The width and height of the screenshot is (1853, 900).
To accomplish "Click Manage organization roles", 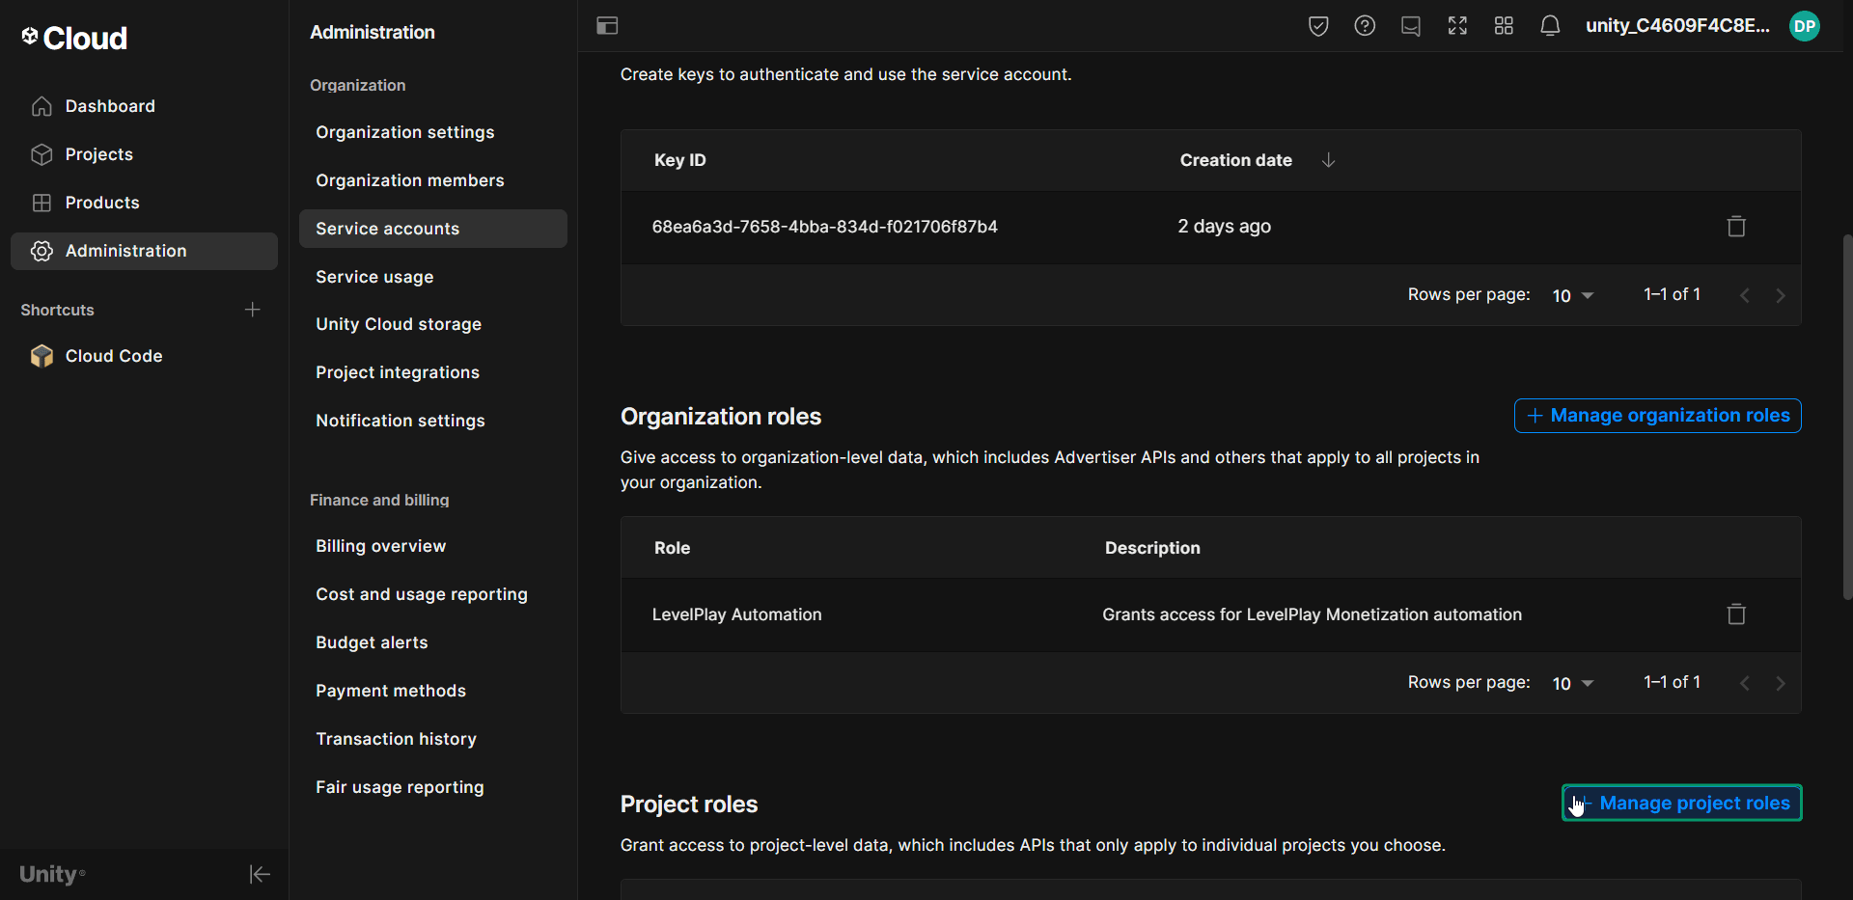I will click(1656, 415).
